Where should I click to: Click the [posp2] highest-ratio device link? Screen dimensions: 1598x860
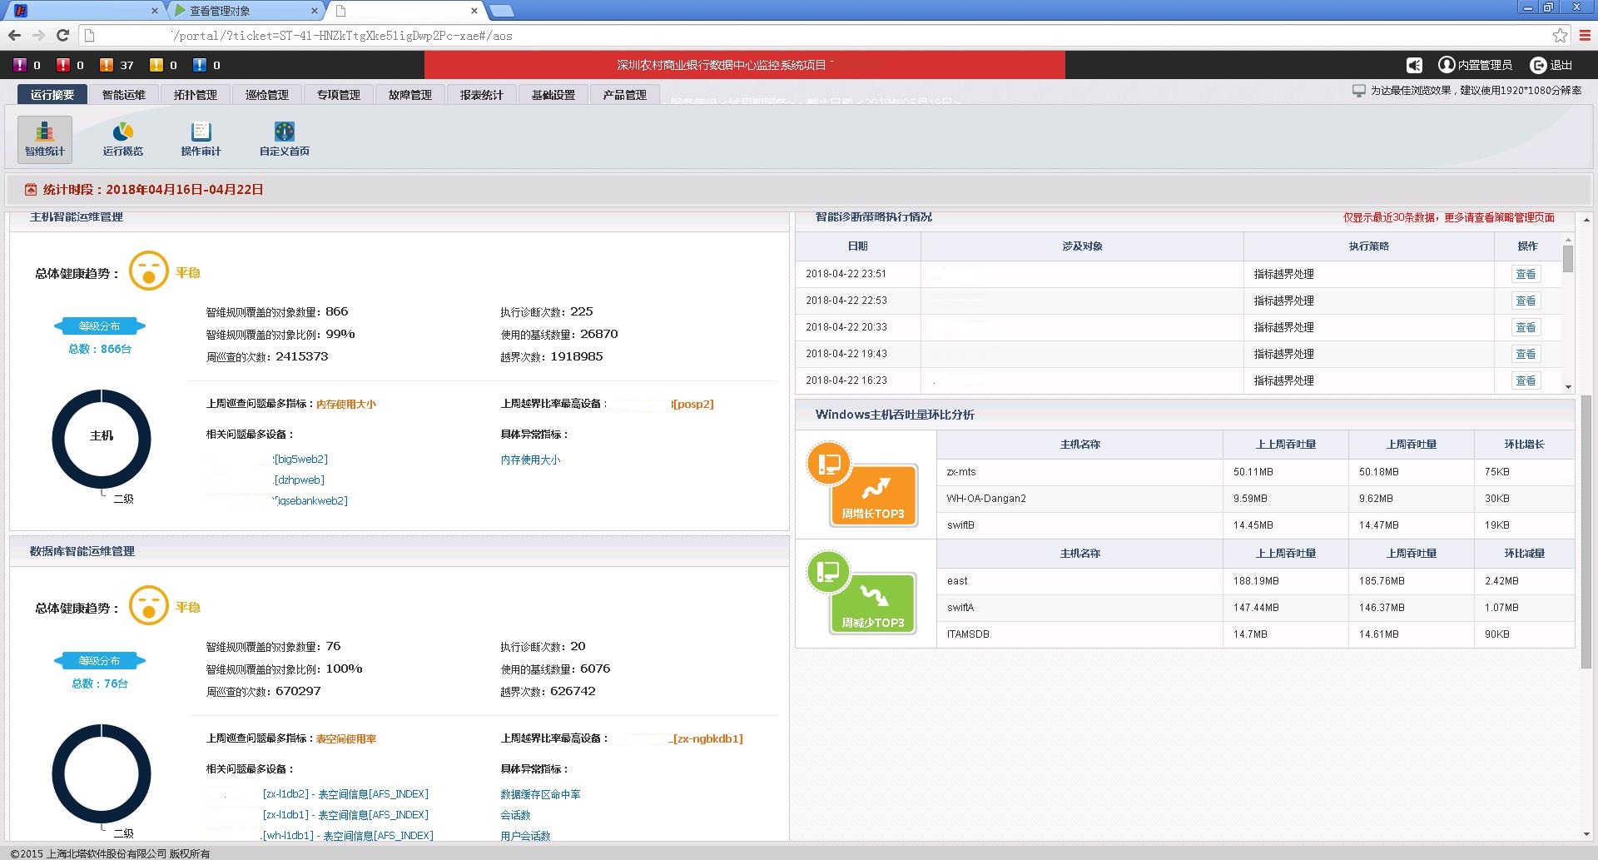[x=692, y=405]
